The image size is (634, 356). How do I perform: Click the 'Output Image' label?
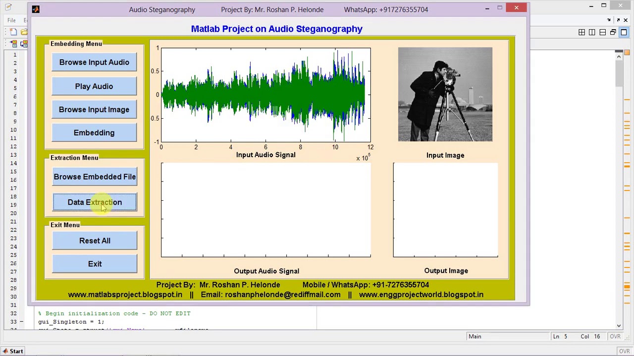(446, 271)
